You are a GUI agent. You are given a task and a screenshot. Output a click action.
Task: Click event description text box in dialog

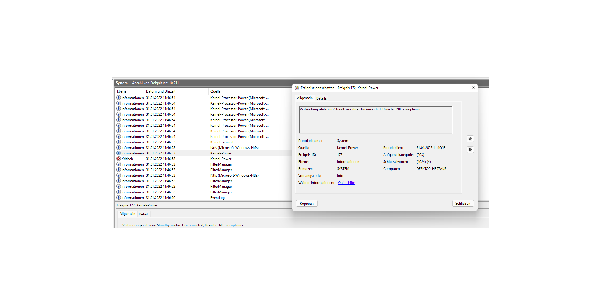[x=376, y=120]
